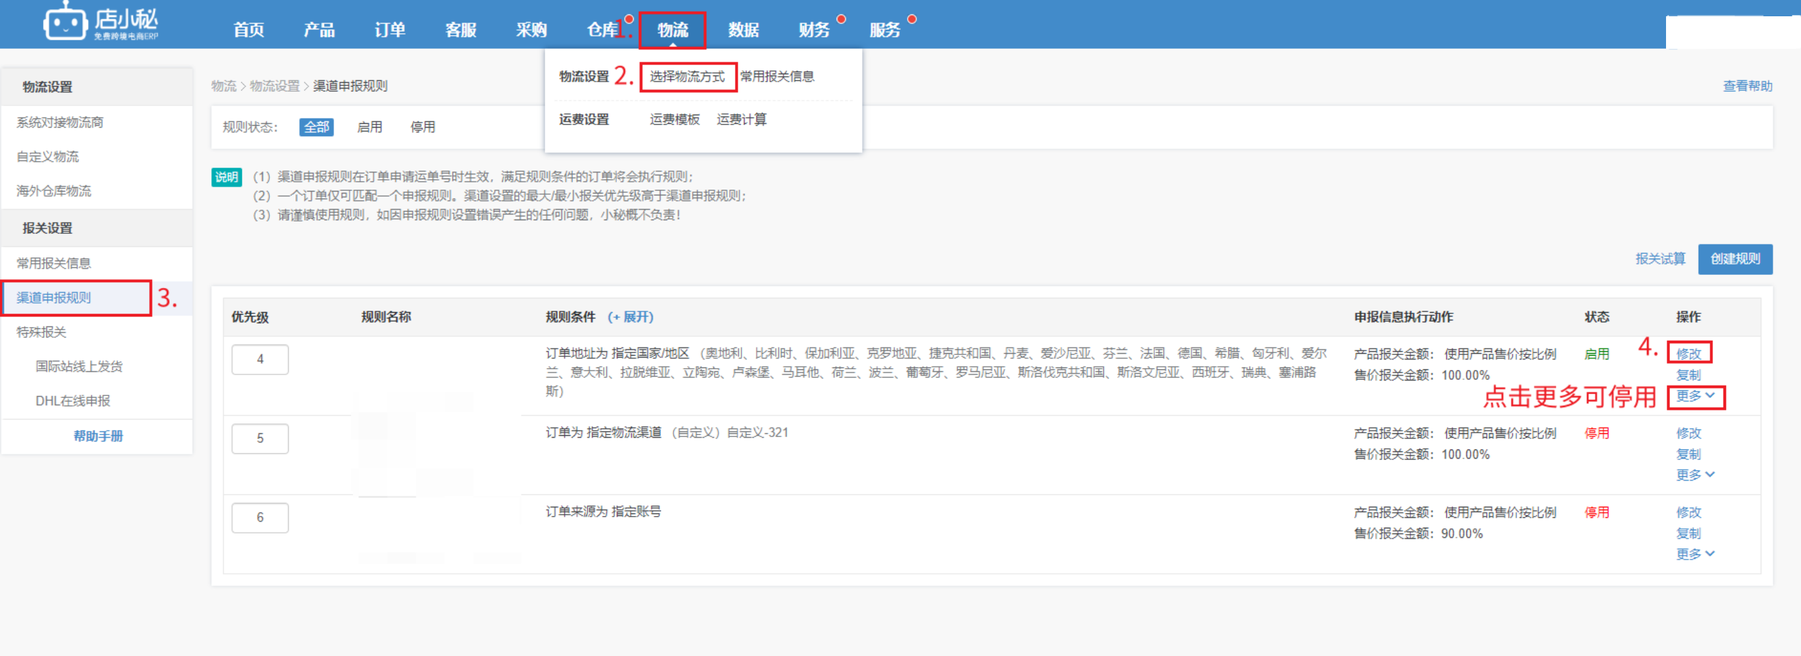Expand rule conditions via (+ 展开)
Viewport: 1801px width, 656px height.
[630, 317]
